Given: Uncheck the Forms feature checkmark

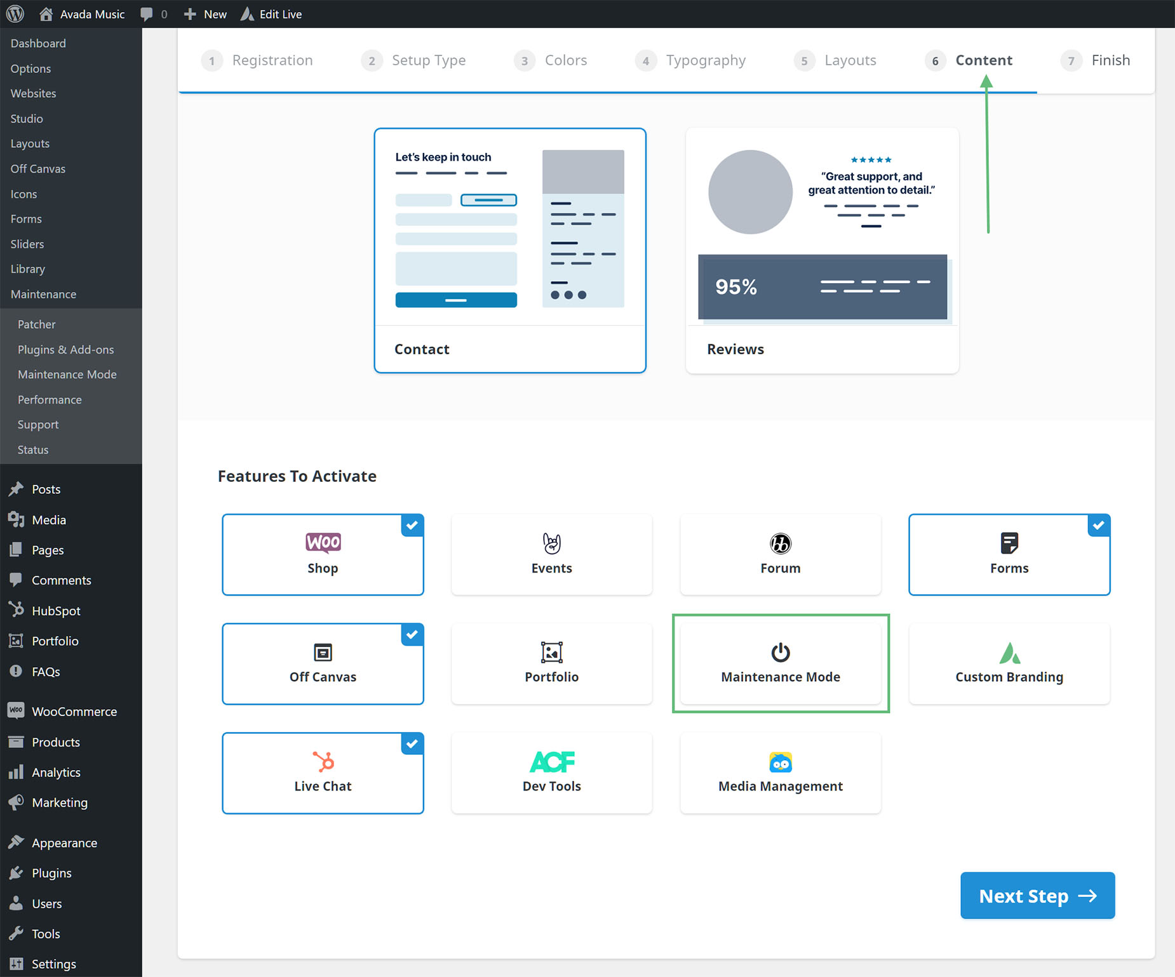Looking at the screenshot, I should tap(1099, 526).
